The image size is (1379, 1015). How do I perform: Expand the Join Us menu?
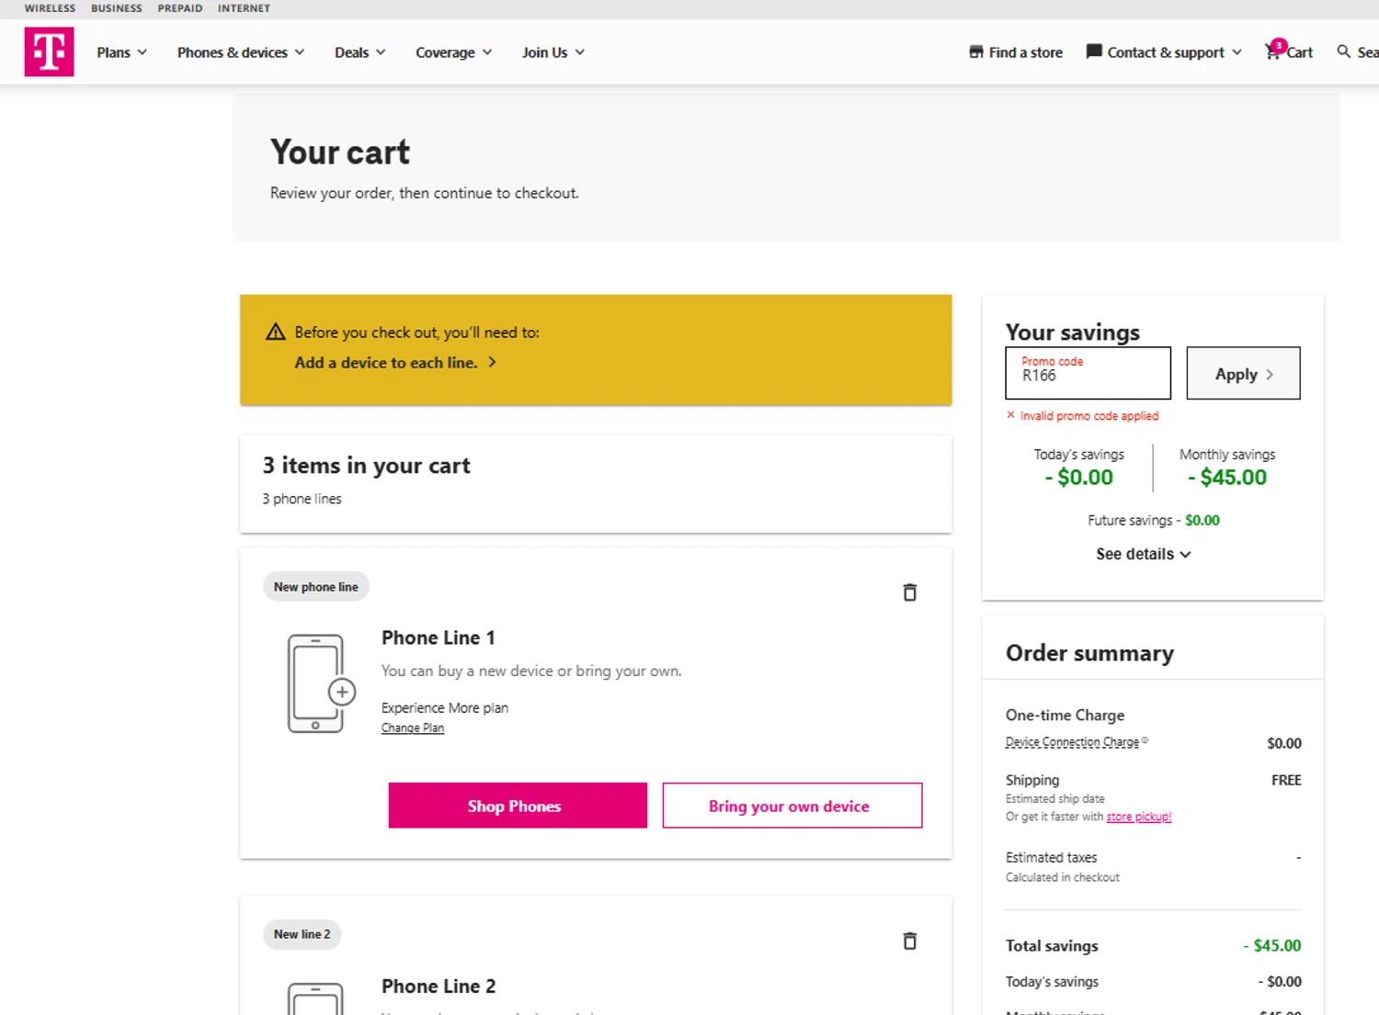pos(553,52)
